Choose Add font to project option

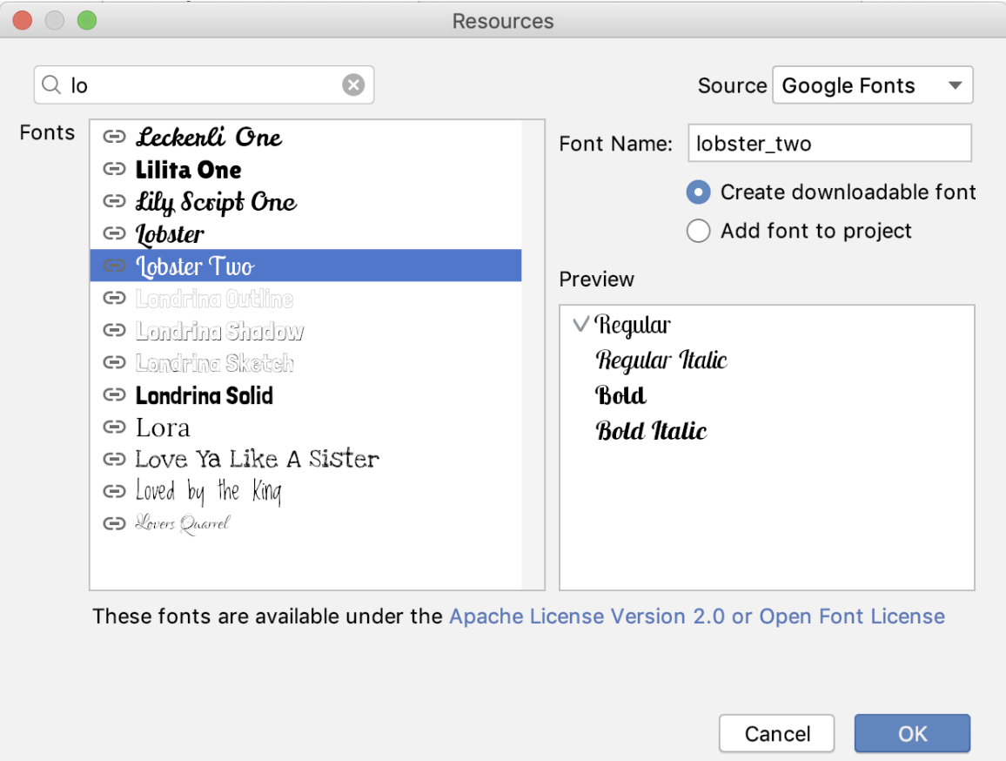[699, 231]
